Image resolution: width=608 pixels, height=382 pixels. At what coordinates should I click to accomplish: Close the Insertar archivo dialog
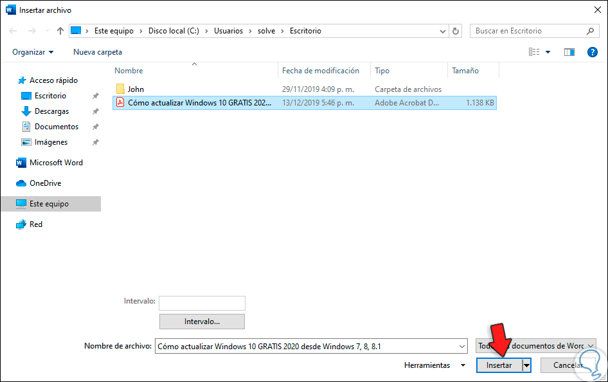pos(598,10)
